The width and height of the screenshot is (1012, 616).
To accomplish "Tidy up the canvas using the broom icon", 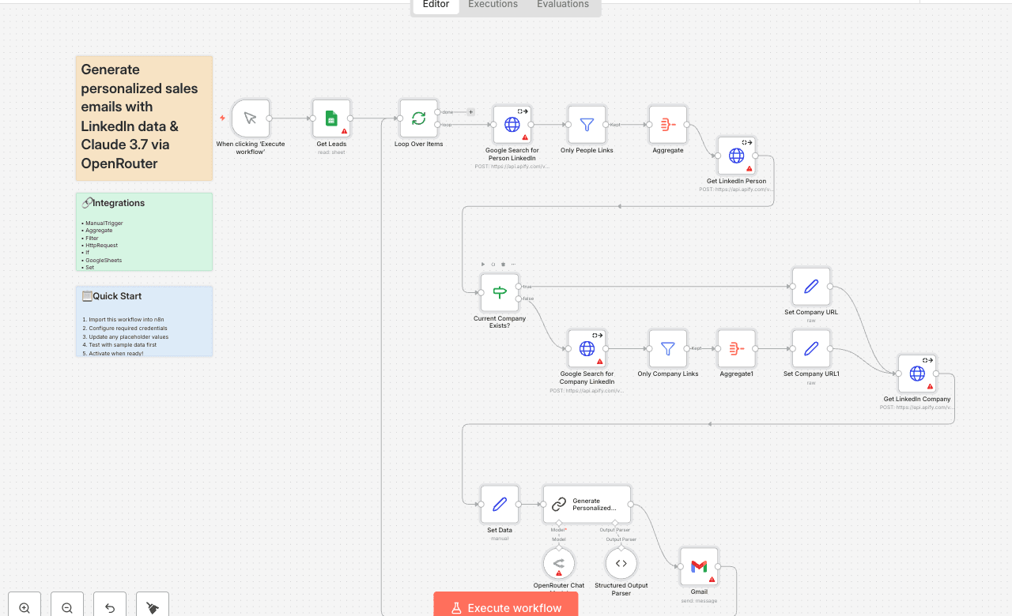I will (151, 605).
